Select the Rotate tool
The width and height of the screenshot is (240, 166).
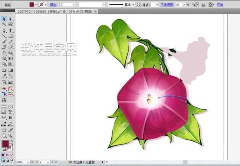tap(4, 53)
